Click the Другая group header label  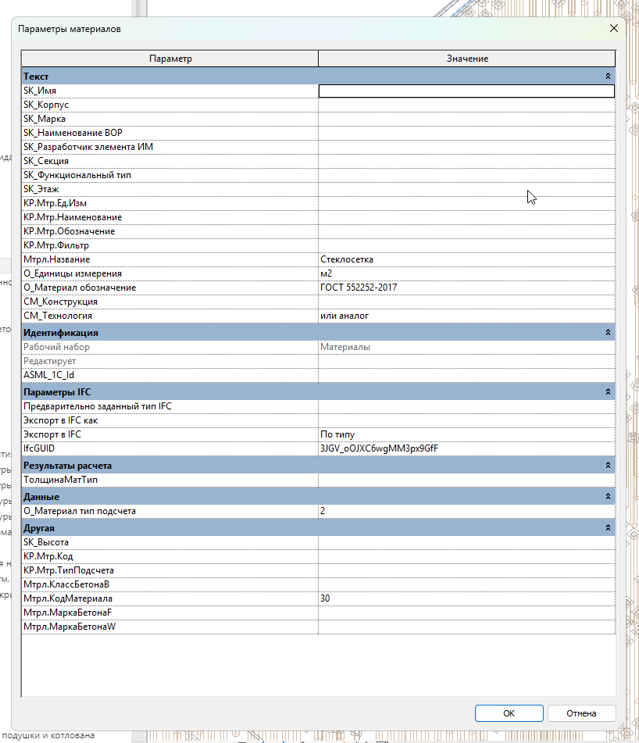click(39, 528)
